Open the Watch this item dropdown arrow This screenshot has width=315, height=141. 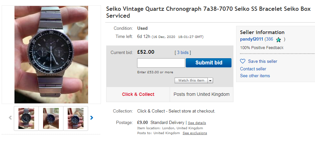tap(210, 80)
